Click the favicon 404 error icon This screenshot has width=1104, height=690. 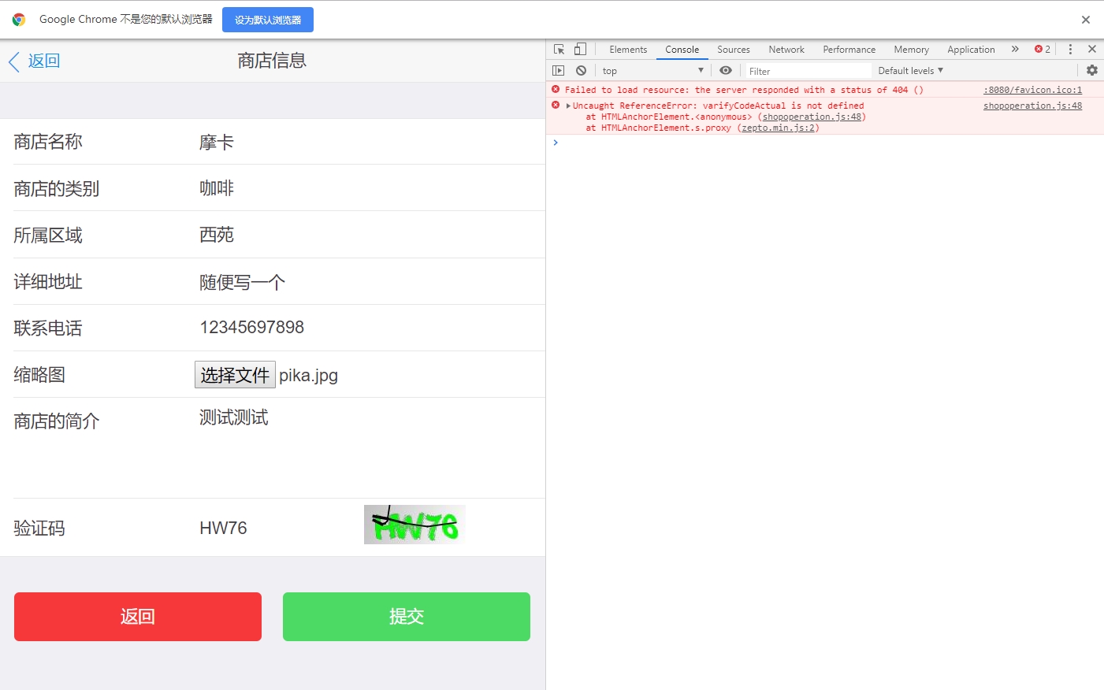coord(556,90)
